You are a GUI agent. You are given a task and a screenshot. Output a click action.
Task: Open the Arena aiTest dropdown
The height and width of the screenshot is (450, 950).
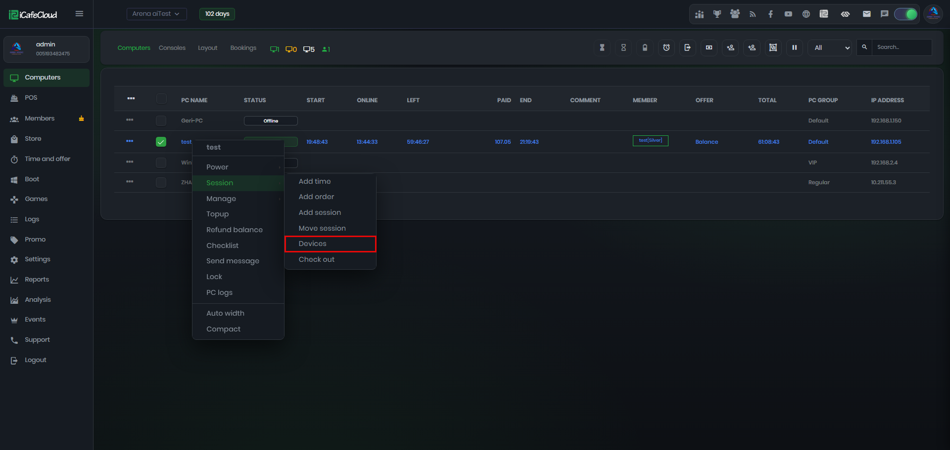point(156,14)
